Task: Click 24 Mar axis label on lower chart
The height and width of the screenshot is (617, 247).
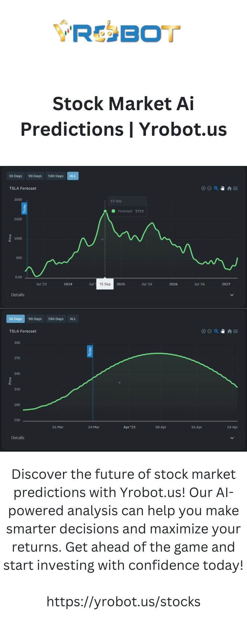Action: [x=94, y=427]
